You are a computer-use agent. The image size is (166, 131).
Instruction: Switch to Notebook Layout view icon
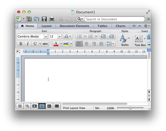click(x=49, y=106)
